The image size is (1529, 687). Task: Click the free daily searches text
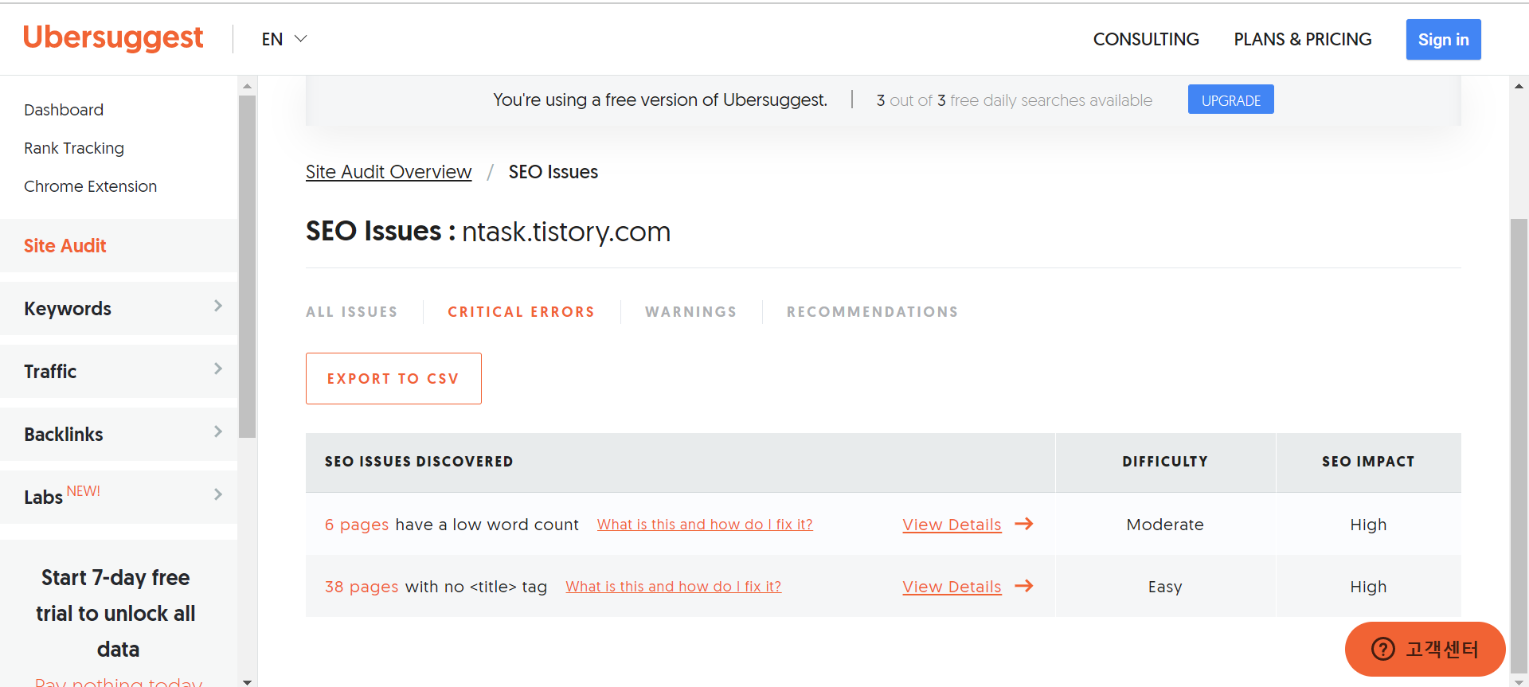tap(1015, 100)
